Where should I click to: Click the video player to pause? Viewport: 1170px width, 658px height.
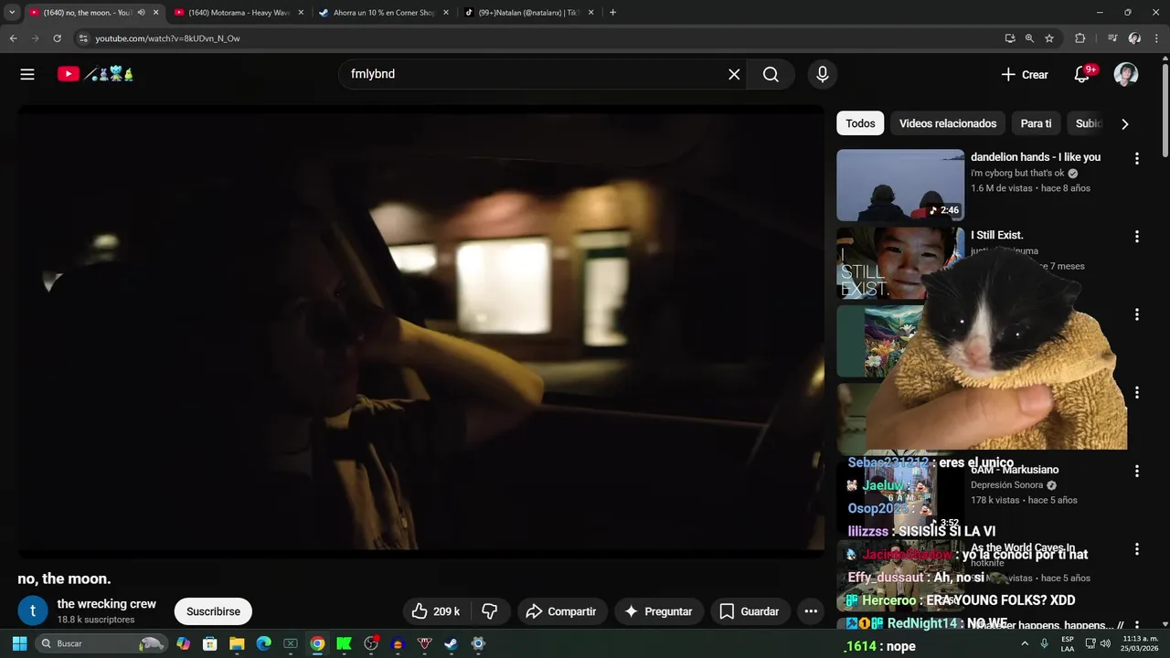[x=421, y=331]
